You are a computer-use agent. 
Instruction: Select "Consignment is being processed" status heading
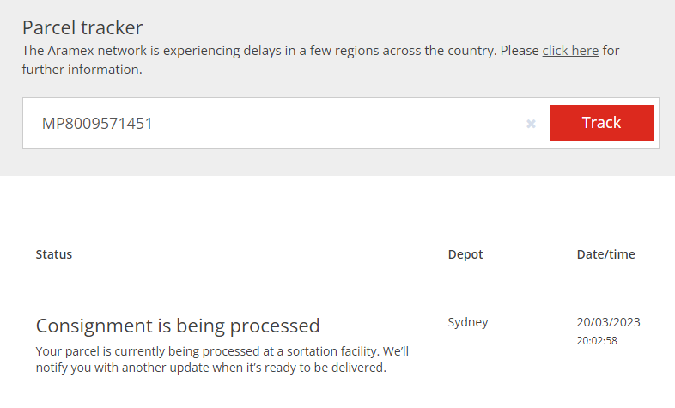point(178,326)
